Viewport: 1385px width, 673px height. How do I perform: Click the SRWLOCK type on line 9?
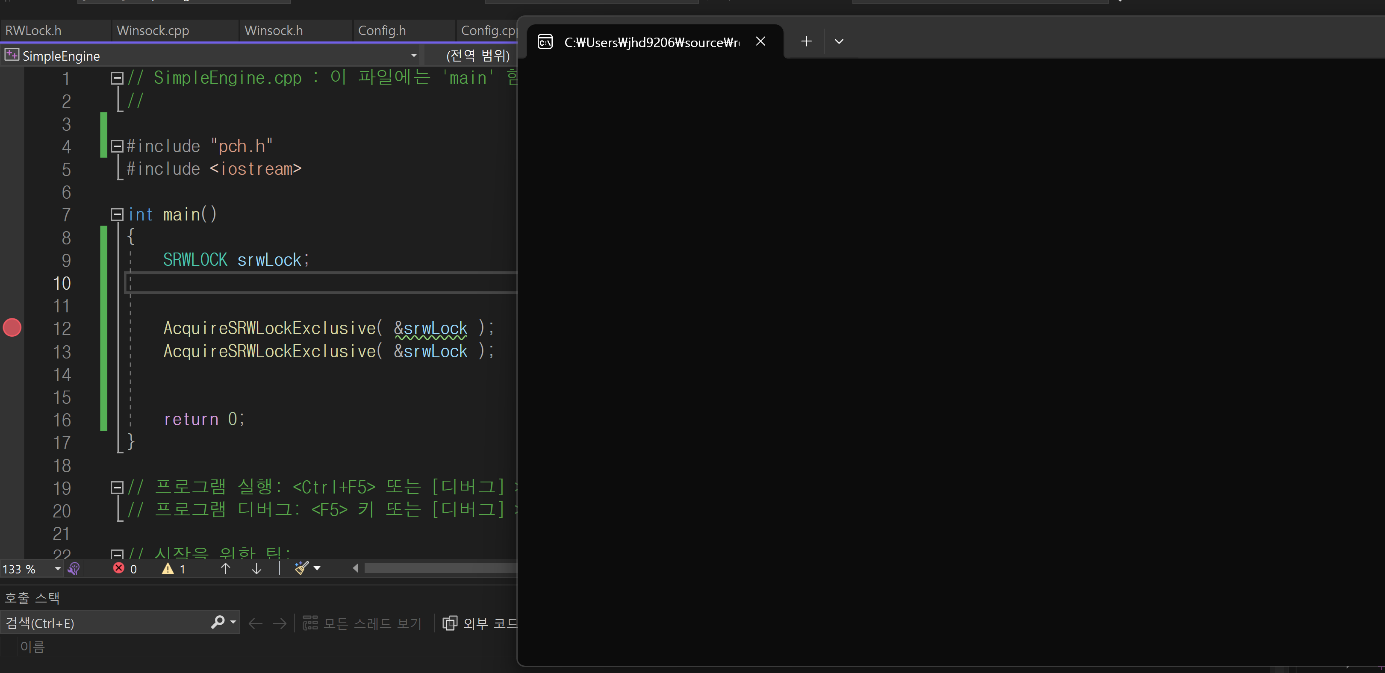tap(195, 260)
